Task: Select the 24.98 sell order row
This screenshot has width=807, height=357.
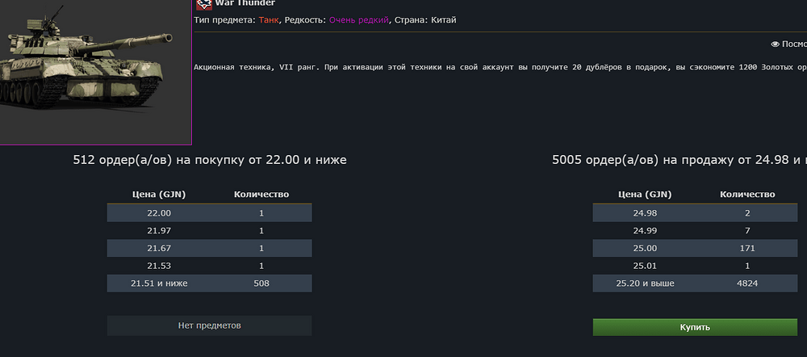Action: coord(695,212)
